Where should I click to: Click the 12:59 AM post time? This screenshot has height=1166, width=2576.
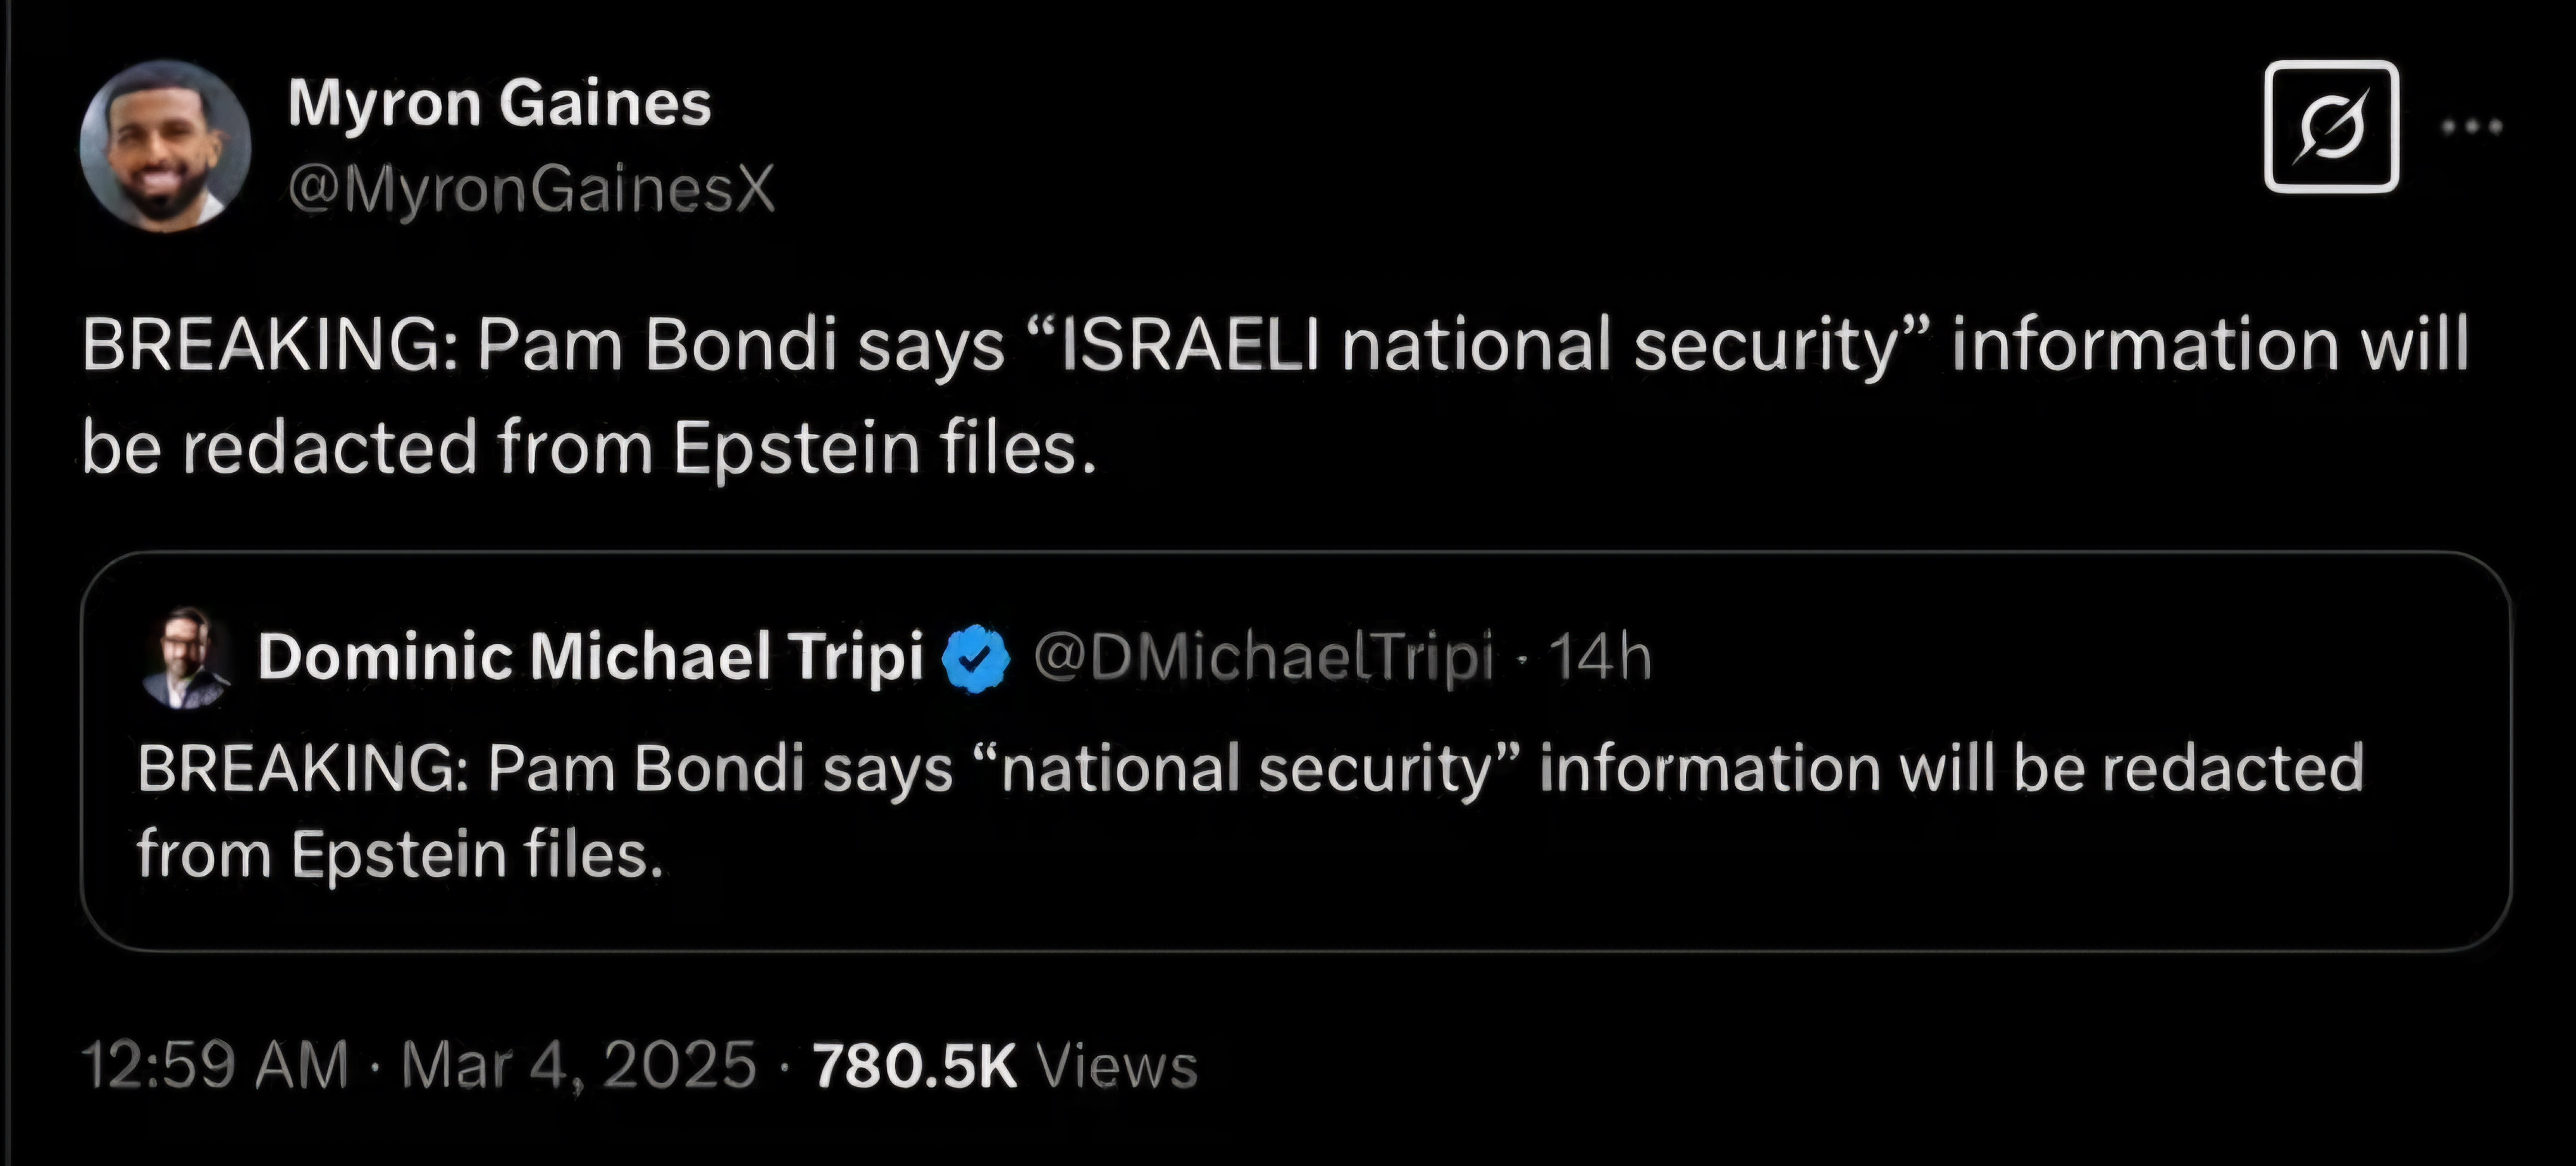[215, 1064]
